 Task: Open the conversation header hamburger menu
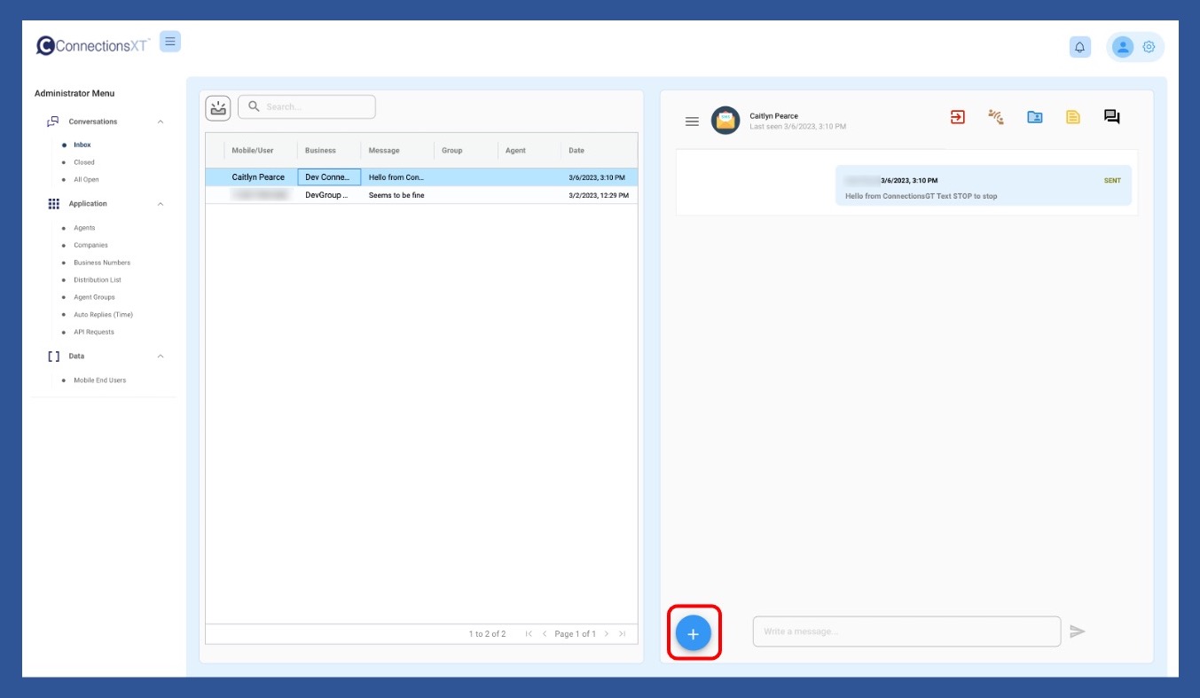pos(693,122)
